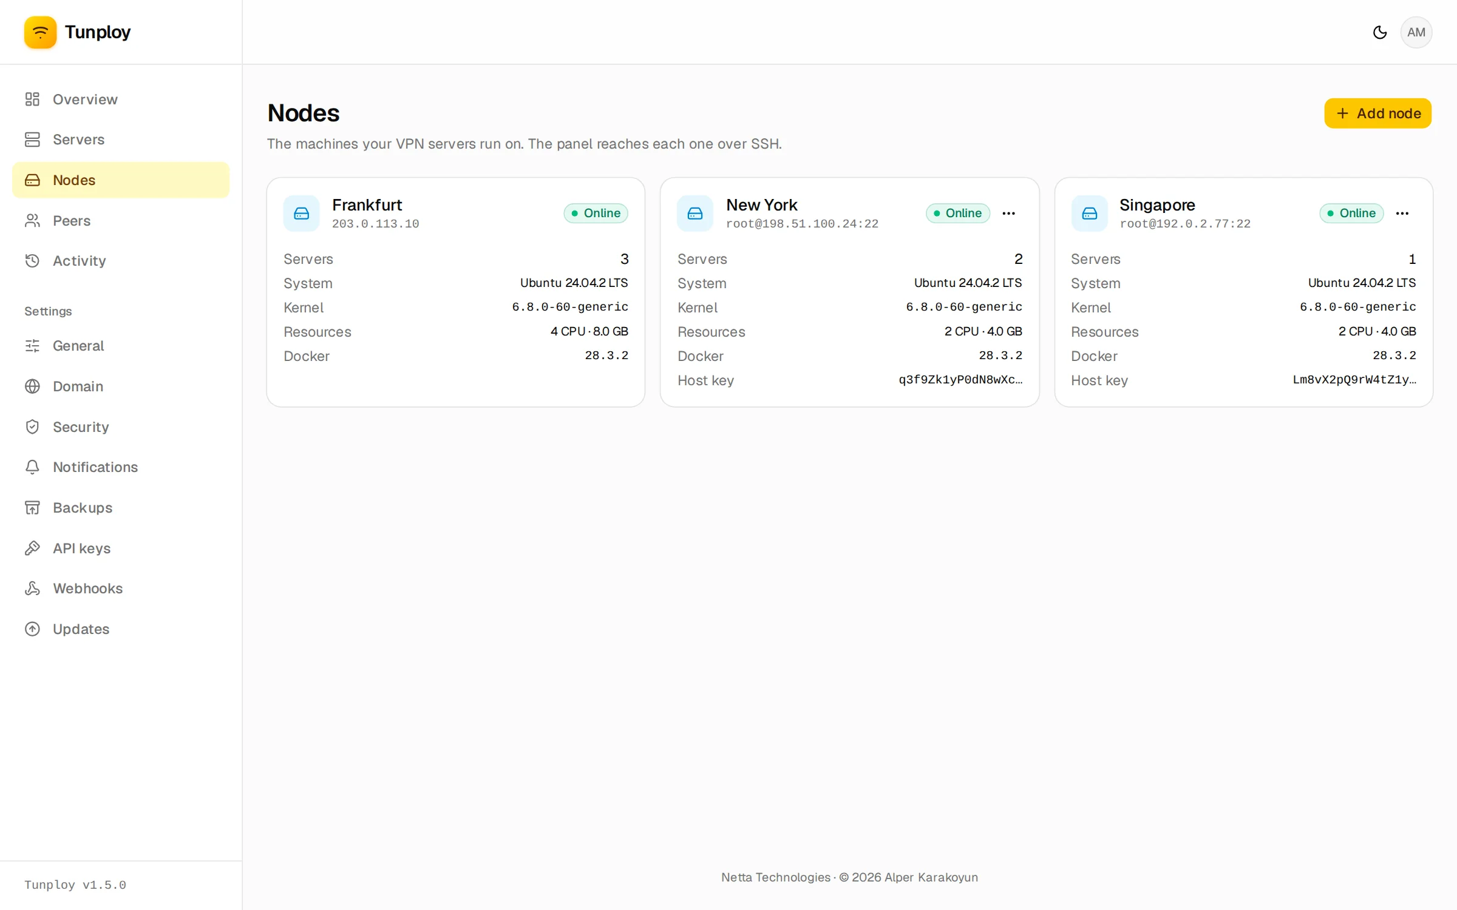
Task: Click the Backups archive icon
Action: click(x=32, y=508)
